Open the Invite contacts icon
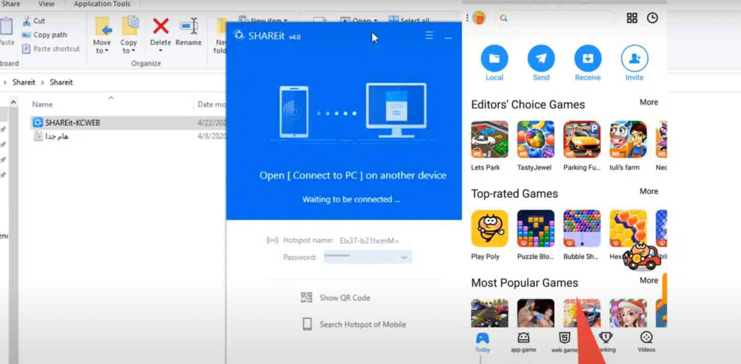 pyautogui.click(x=634, y=59)
